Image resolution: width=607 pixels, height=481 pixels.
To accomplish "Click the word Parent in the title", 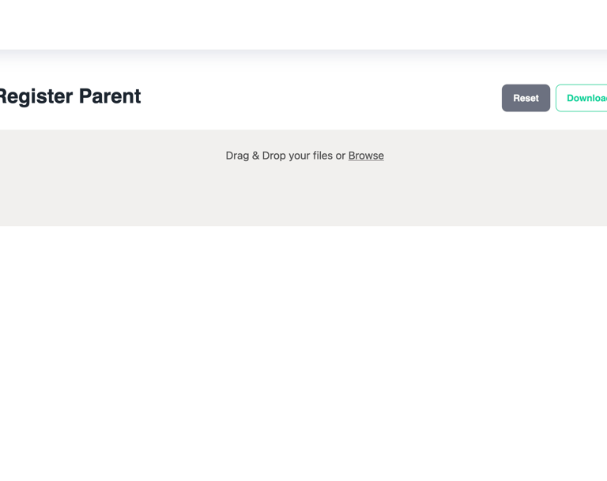I will pyautogui.click(x=110, y=96).
